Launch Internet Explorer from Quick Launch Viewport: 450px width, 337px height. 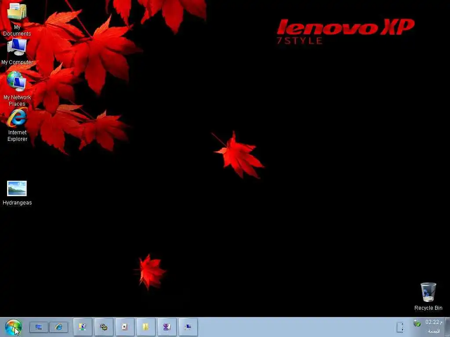pyautogui.click(x=59, y=327)
